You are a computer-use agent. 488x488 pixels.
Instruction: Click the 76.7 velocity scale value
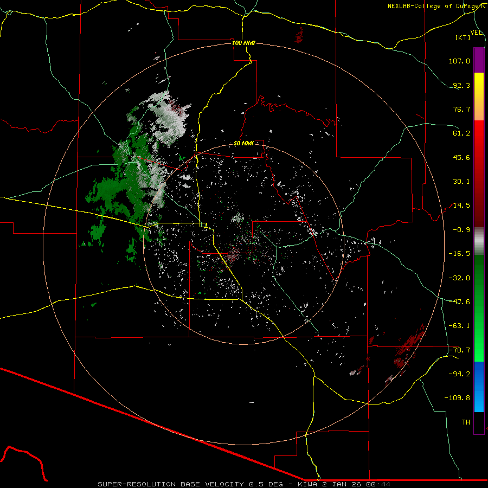pyautogui.click(x=461, y=109)
